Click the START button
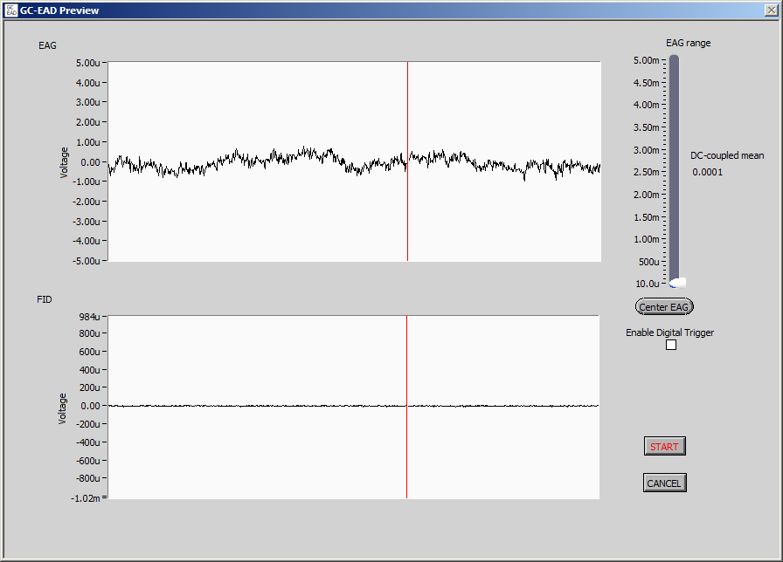 coord(664,446)
